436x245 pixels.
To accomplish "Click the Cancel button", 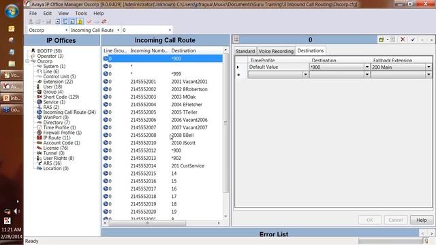I will point(395,220).
